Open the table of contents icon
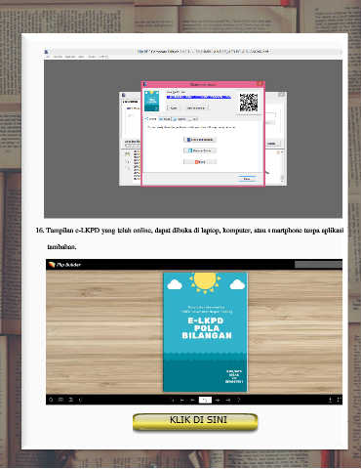Viewport: 361px width, 469px height. 70,400
